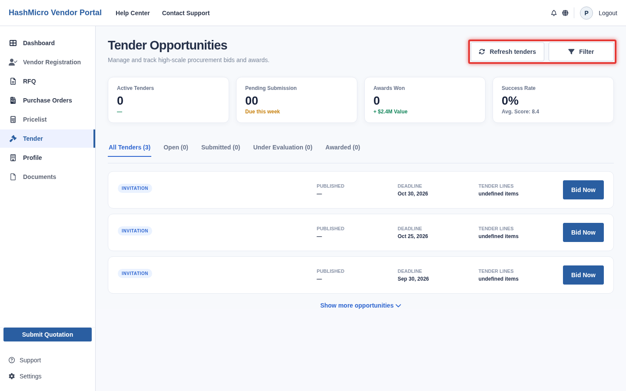Click the Vendor Registration person icon
The width and height of the screenshot is (626, 391).
click(13, 62)
